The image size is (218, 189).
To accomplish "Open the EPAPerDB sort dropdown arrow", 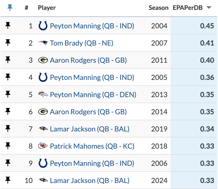I will pos(209,8).
